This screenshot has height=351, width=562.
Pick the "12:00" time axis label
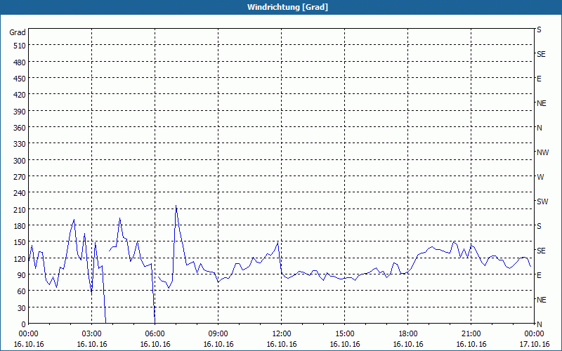(x=282, y=334)
